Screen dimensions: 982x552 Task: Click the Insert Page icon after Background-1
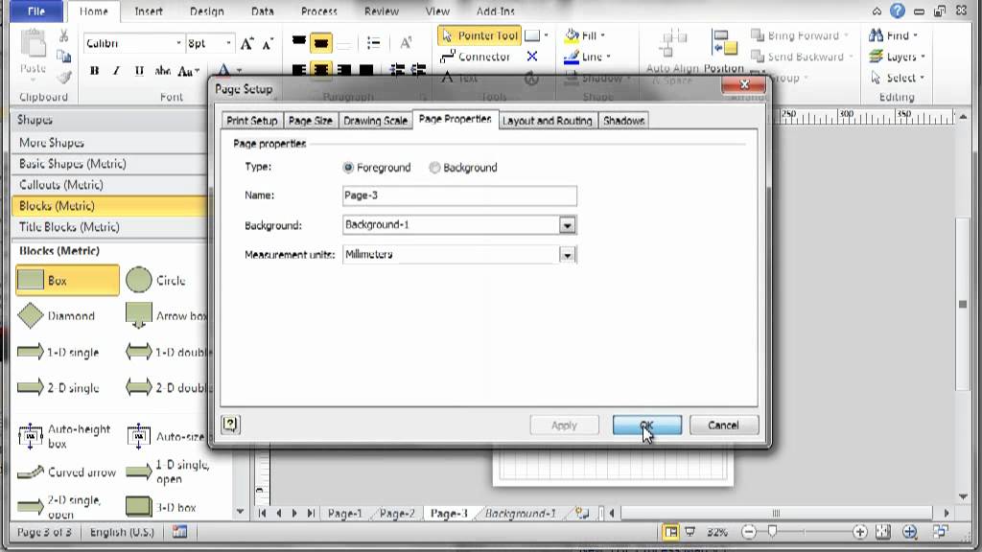[582, 514]
